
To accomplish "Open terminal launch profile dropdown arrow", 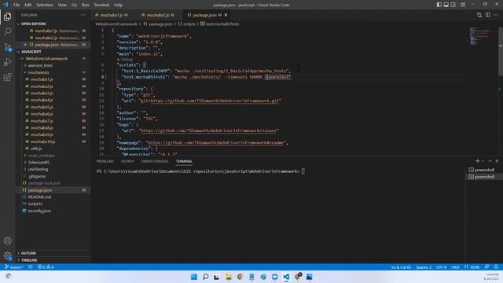I will 483,161.
